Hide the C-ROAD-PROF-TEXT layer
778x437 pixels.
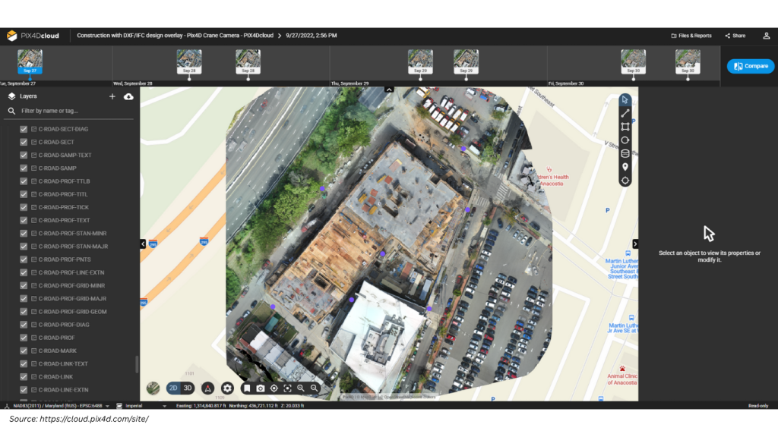[24, 221]
